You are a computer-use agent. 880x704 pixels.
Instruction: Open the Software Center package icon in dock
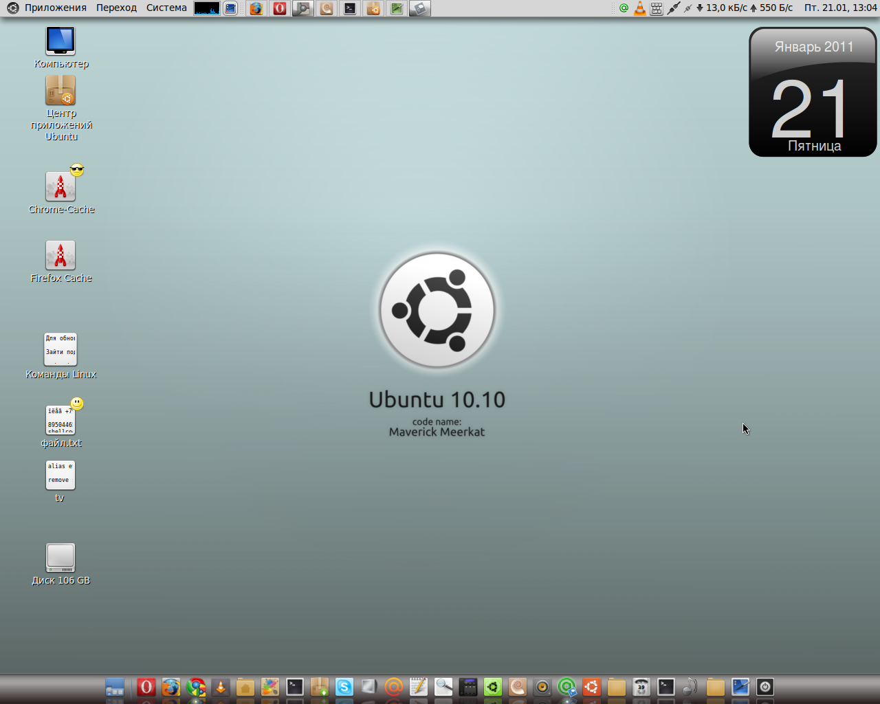320,687
